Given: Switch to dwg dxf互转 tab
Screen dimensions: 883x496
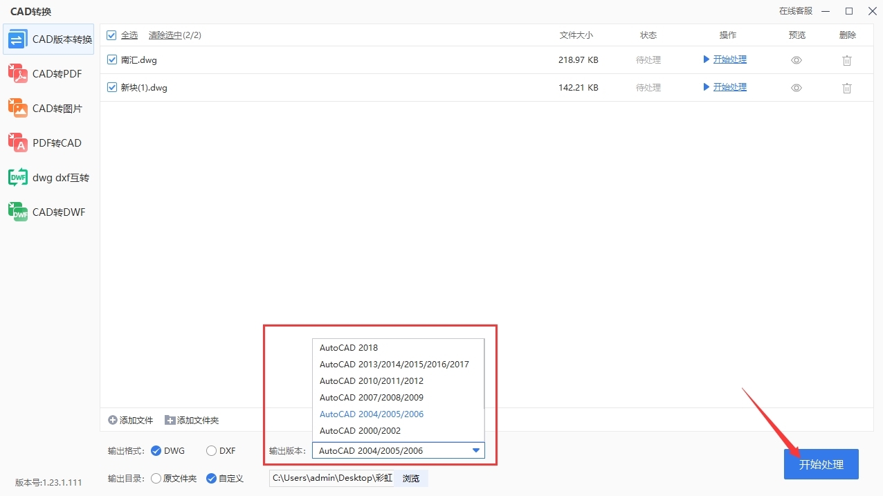Looking at the screenshot, I should pos(48,177).
